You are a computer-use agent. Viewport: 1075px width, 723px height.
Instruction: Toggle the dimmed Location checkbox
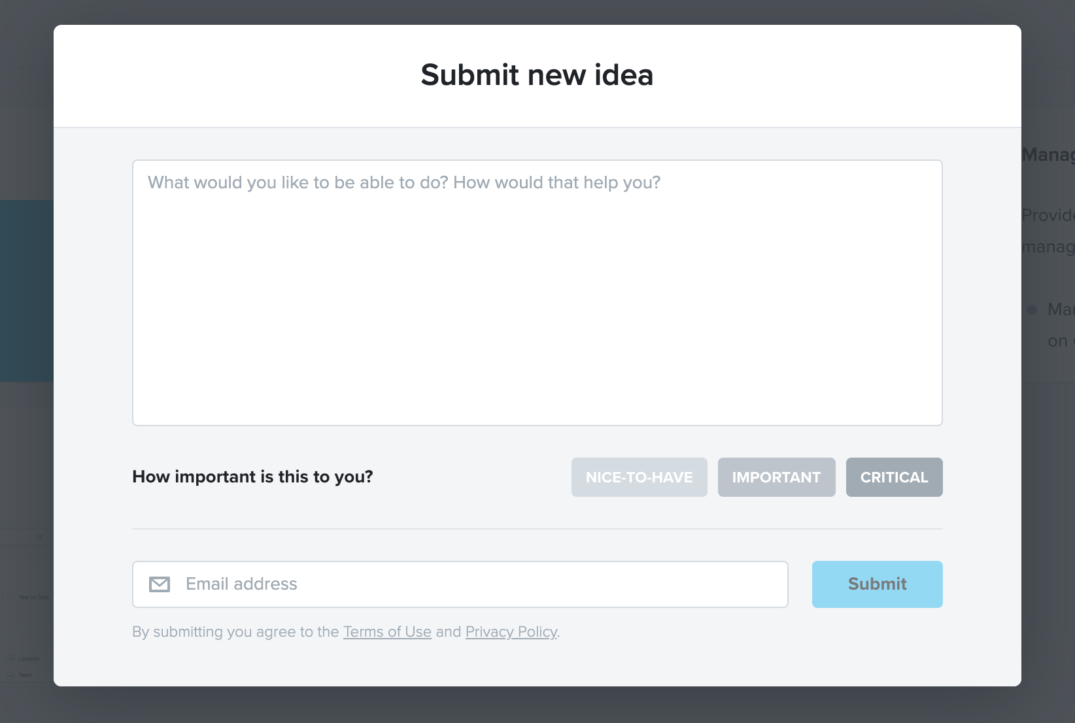[x=10, y=658]
